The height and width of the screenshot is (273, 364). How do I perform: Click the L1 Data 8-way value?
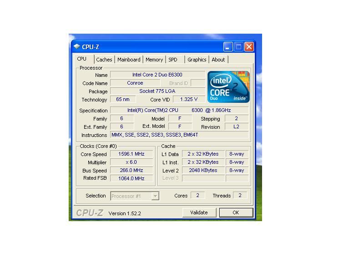237,154
